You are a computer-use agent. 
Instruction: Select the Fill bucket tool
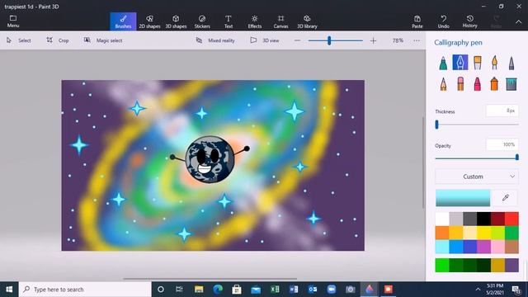511,84
